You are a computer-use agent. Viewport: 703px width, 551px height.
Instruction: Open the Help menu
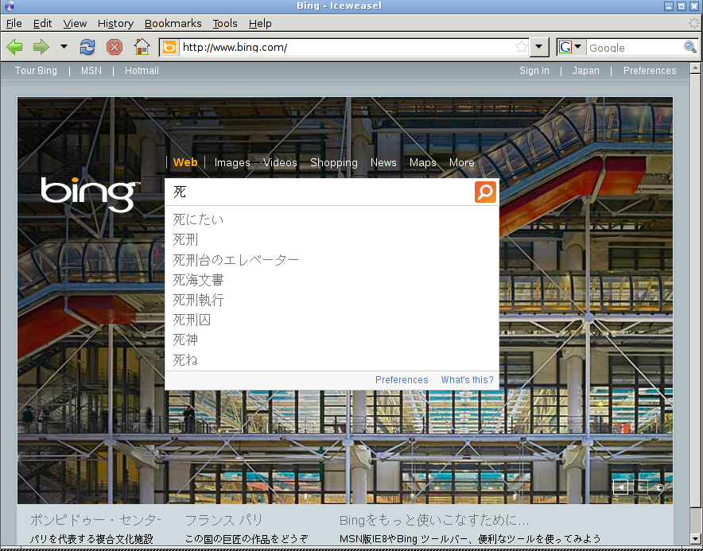coord(260,23)
